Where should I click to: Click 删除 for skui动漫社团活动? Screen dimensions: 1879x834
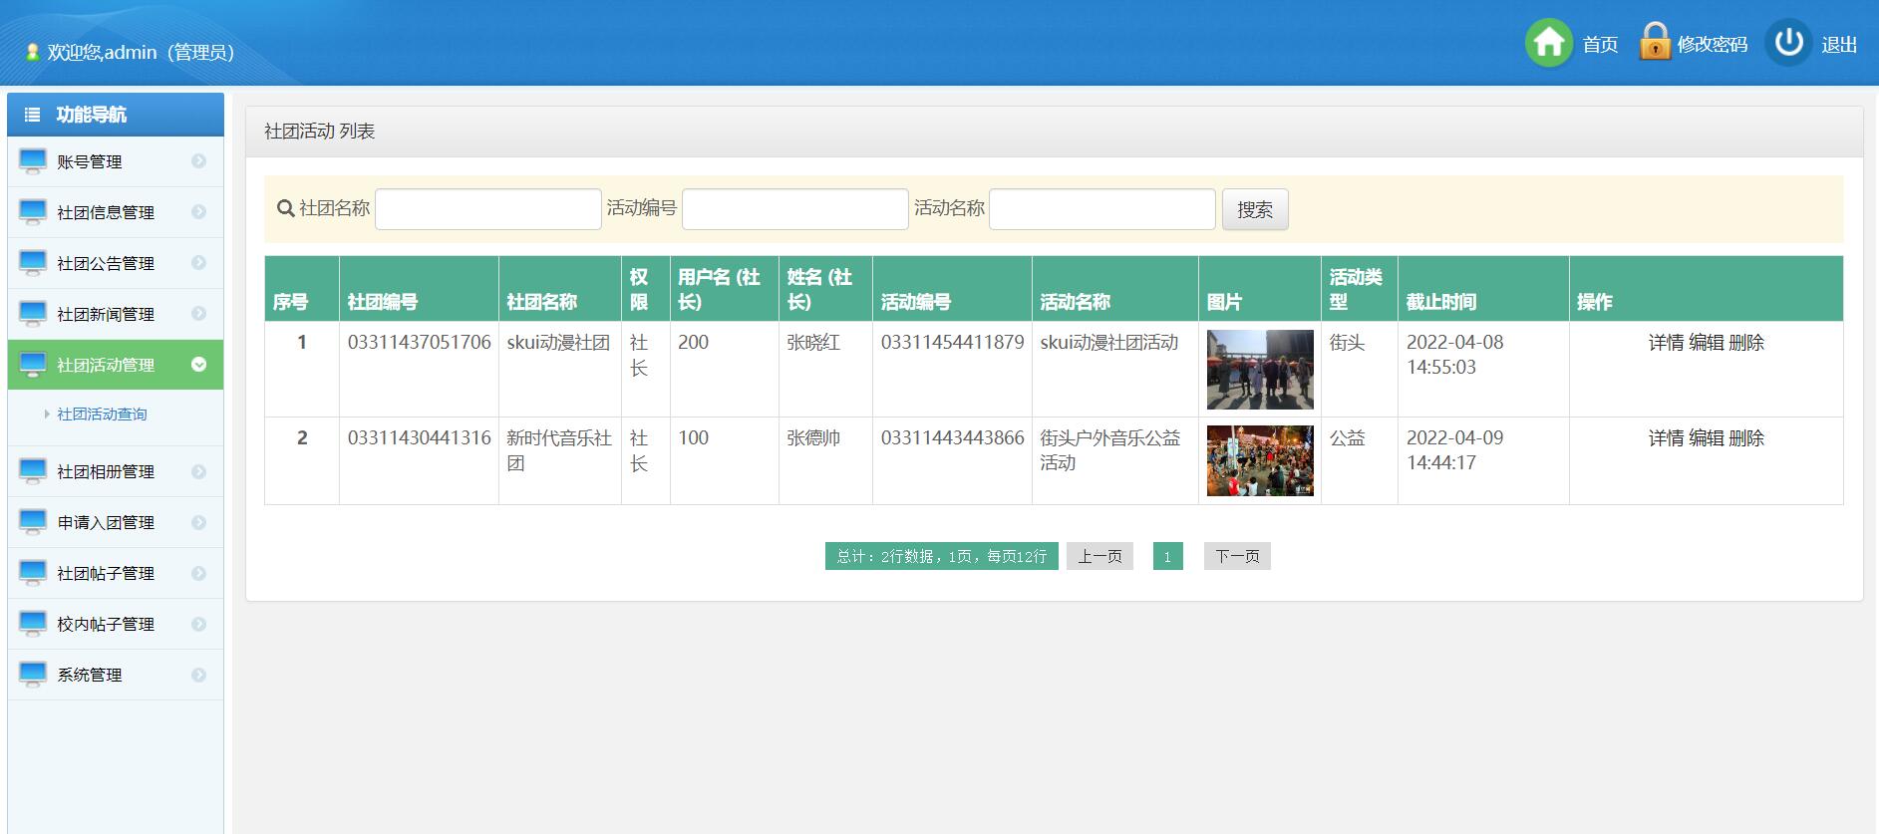click(x=1746, y=343)
